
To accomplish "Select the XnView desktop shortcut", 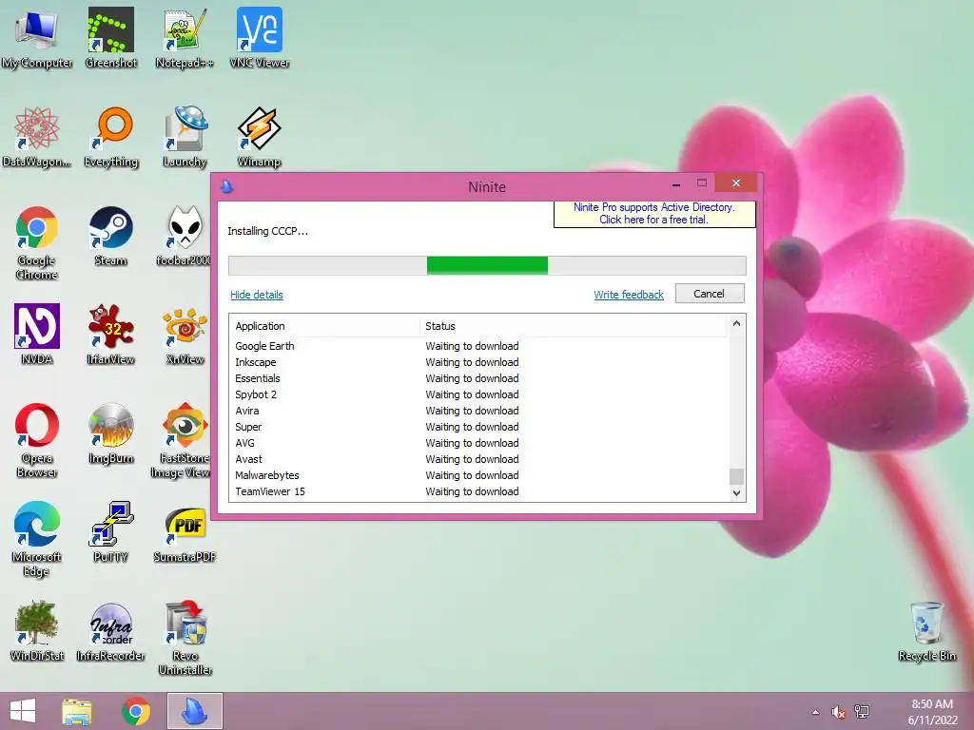I will pos(185,335).
